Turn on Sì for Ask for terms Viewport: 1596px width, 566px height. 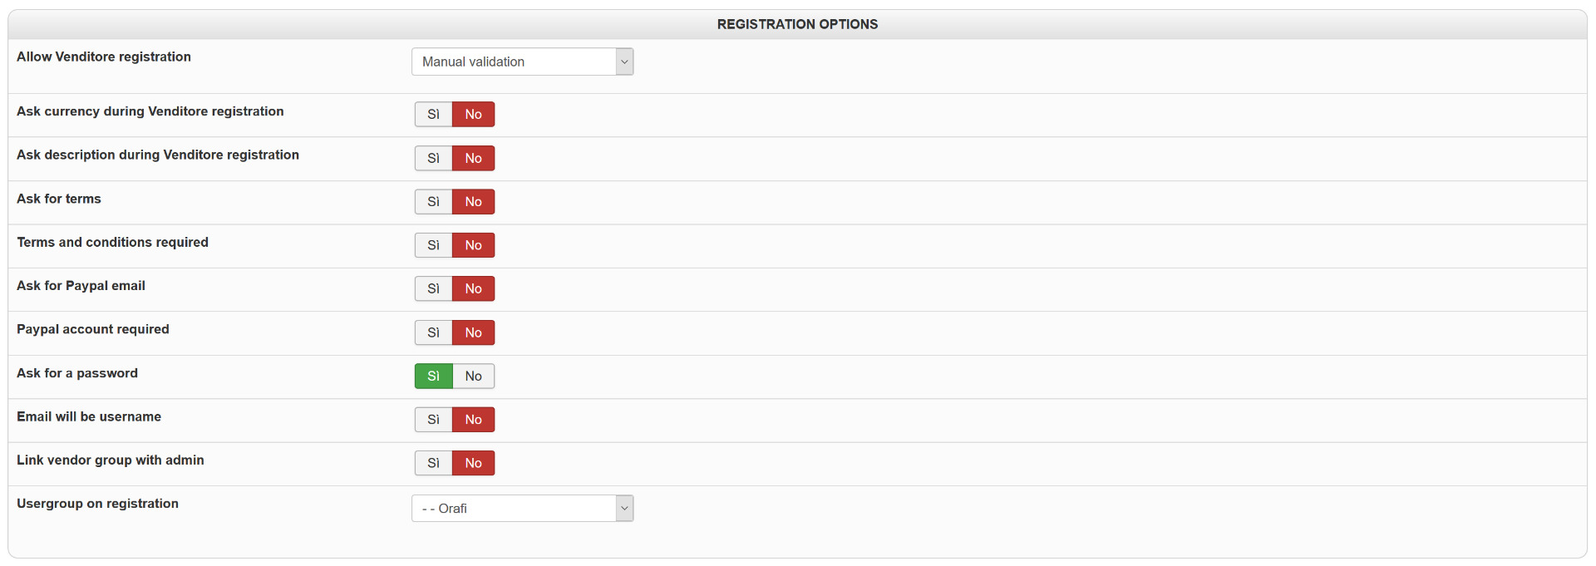click(433, 202)
